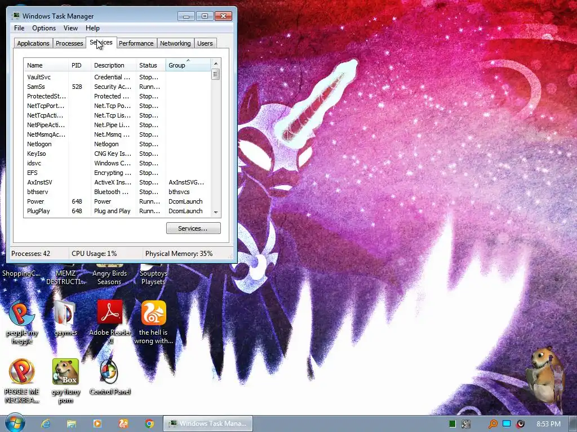Sort services by the Description column header
Screen dimensions: 577x432
[113, 65]
